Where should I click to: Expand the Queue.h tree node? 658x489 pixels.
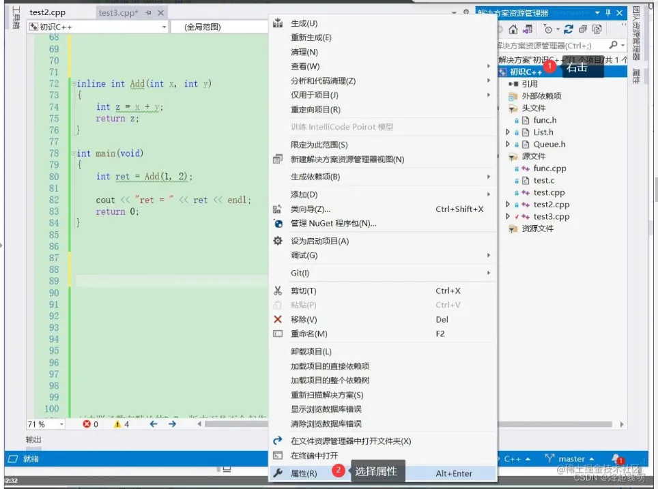(508, 145)
